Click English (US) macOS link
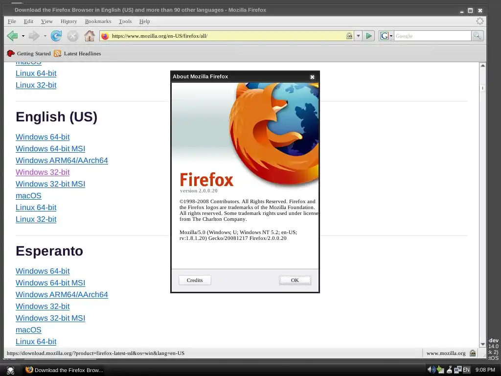This screenshot has width=501, height=376. pos(28,196)
